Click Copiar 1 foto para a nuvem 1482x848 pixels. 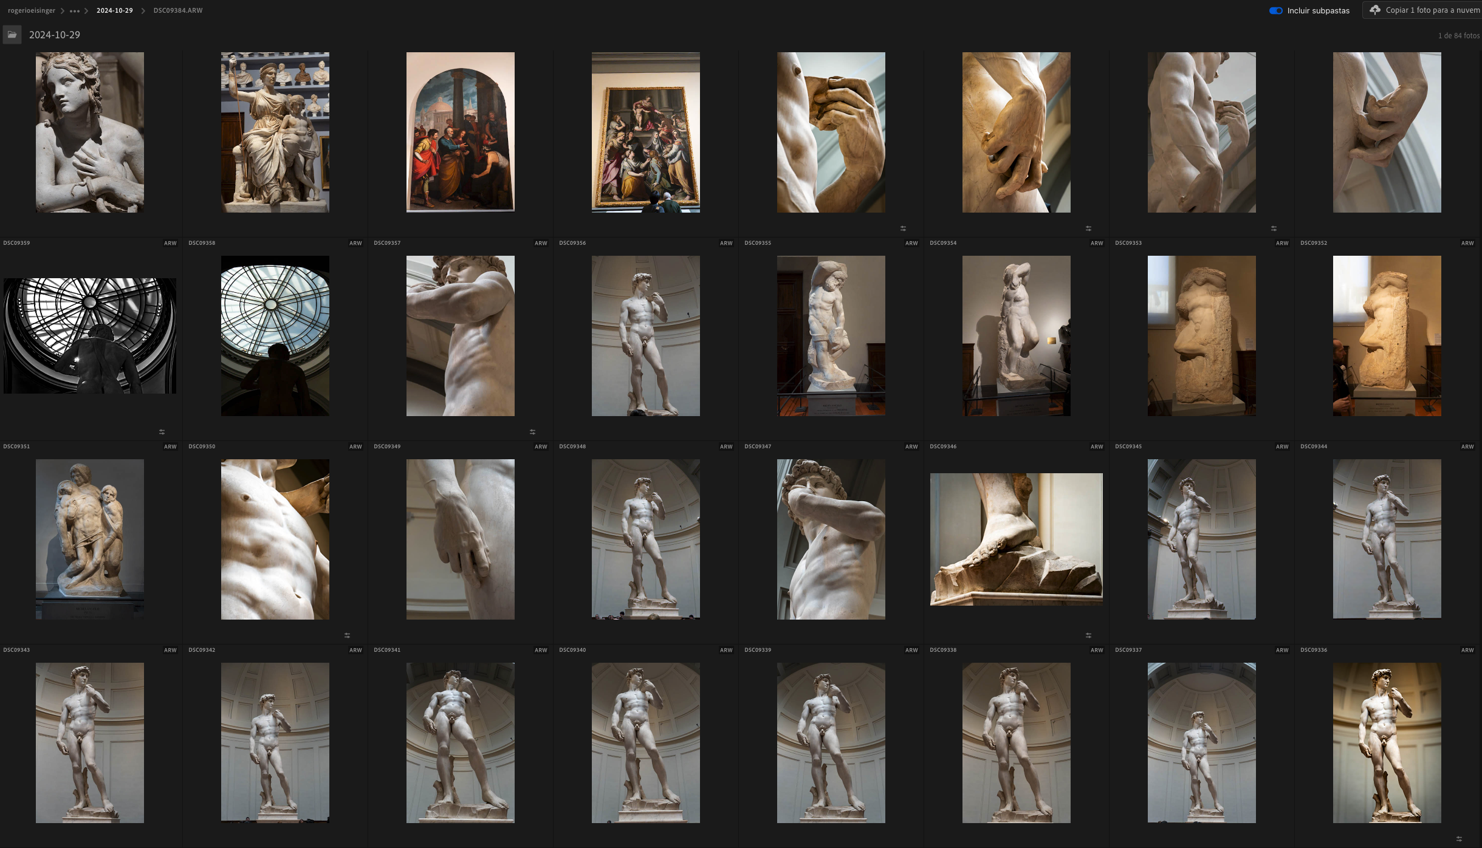tap(1422, 10)
